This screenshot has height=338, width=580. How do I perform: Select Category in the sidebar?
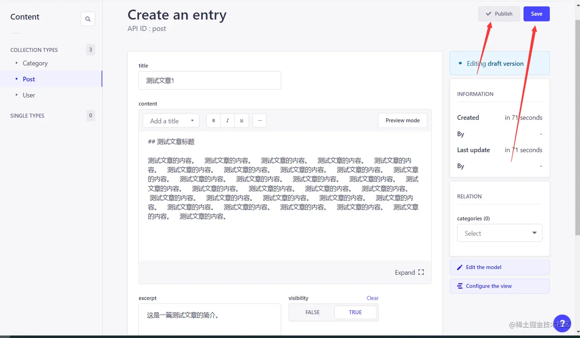pos(35,63)
